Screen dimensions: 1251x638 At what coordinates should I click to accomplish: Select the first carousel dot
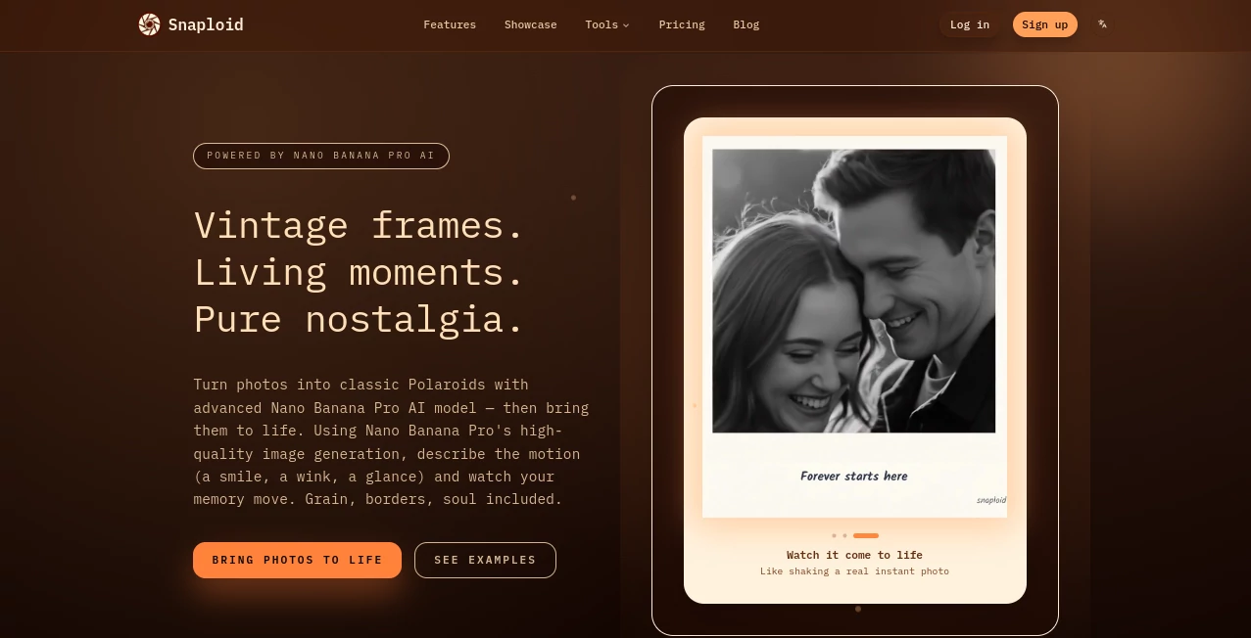pyautogui.click(x=834, y=535)
